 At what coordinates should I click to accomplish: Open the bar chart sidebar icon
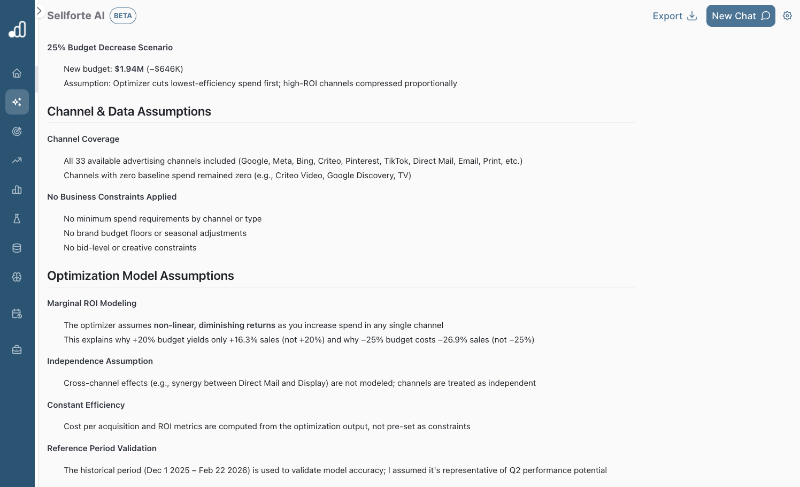[17, 189]
